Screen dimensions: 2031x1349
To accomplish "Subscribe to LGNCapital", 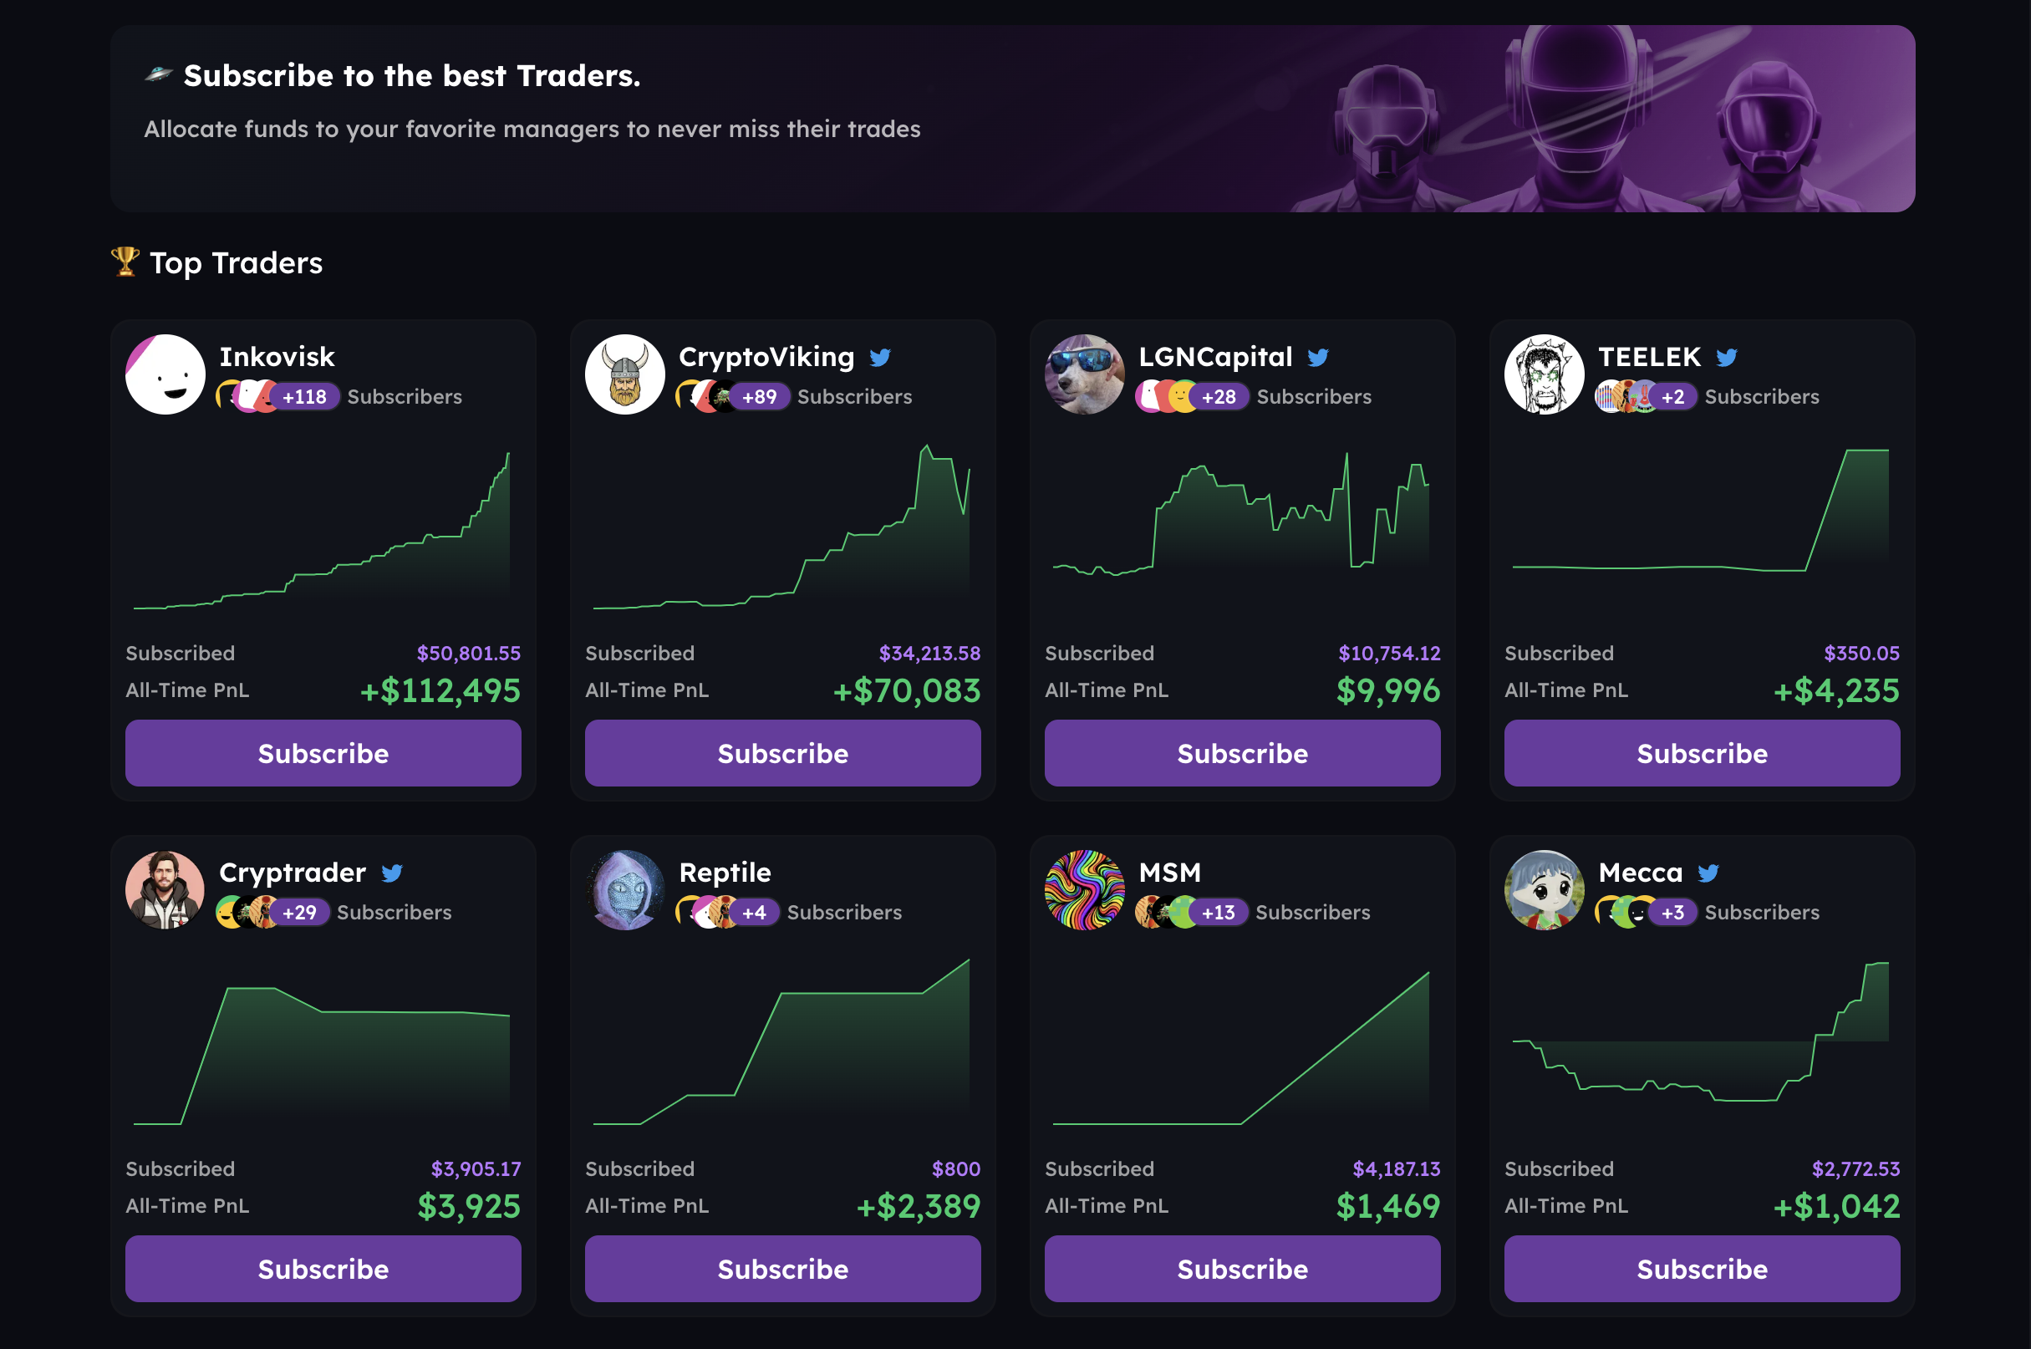I will pyautogui.click(x=1241, y=753).
